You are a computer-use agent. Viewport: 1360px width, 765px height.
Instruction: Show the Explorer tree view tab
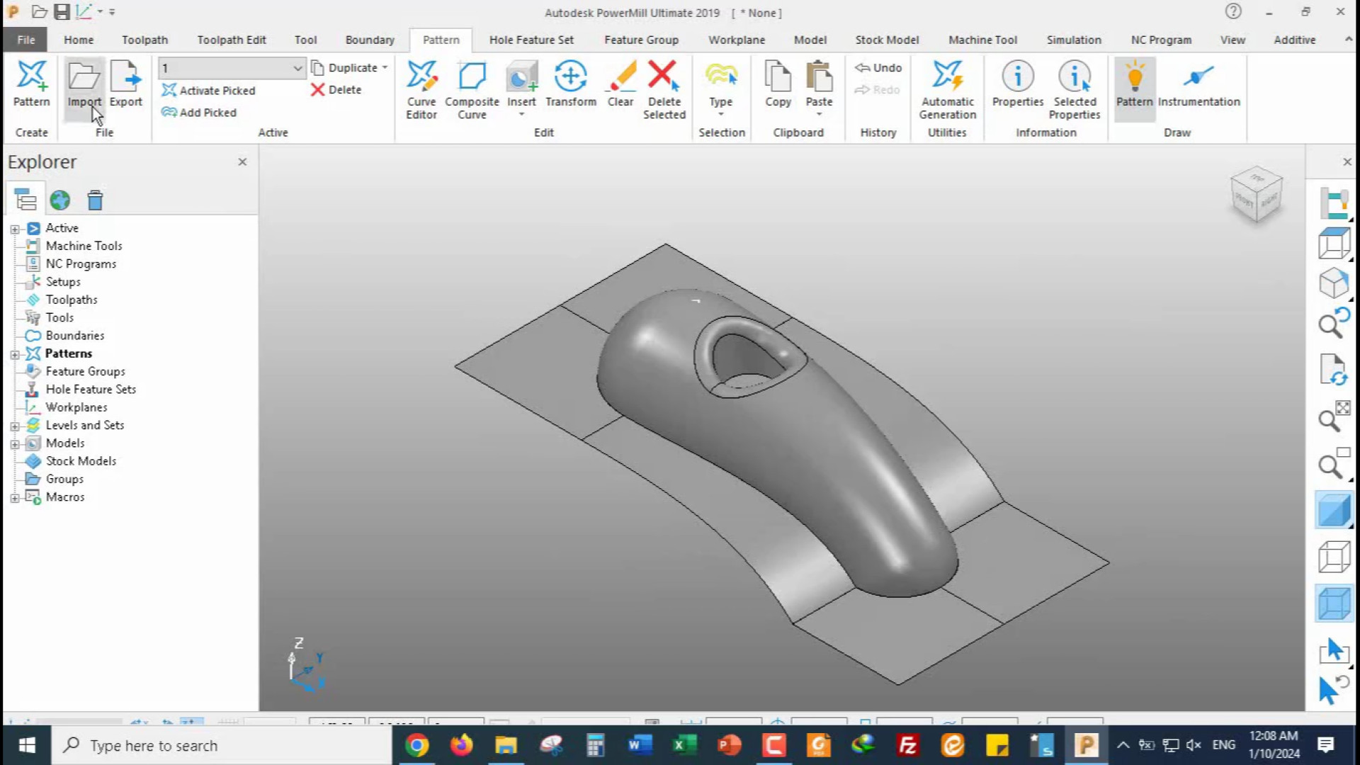pos(25,200)
